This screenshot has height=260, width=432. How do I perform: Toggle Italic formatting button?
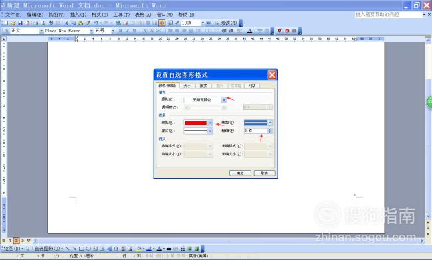pos(127,31)
